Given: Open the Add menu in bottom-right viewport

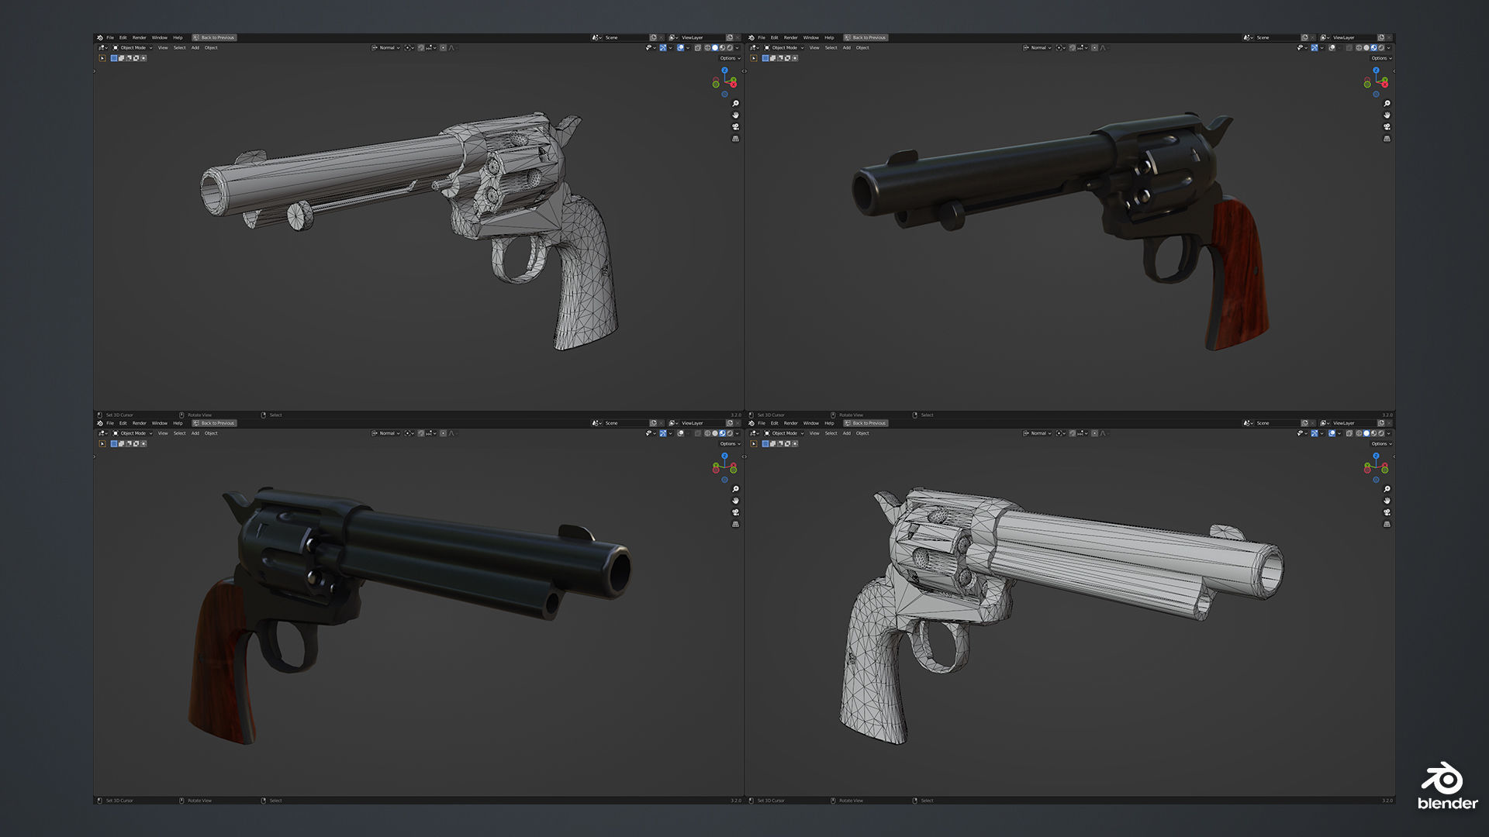Looking at the screenshot, I should [847, 433].
